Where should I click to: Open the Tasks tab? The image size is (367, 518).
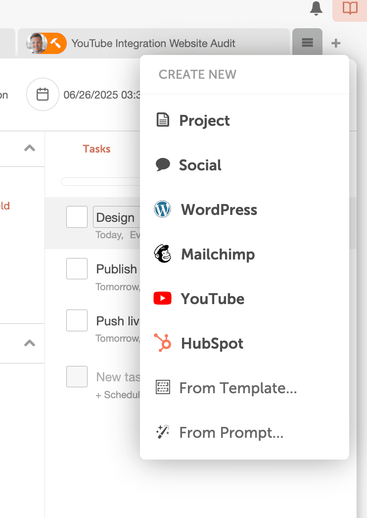(96, 149)
